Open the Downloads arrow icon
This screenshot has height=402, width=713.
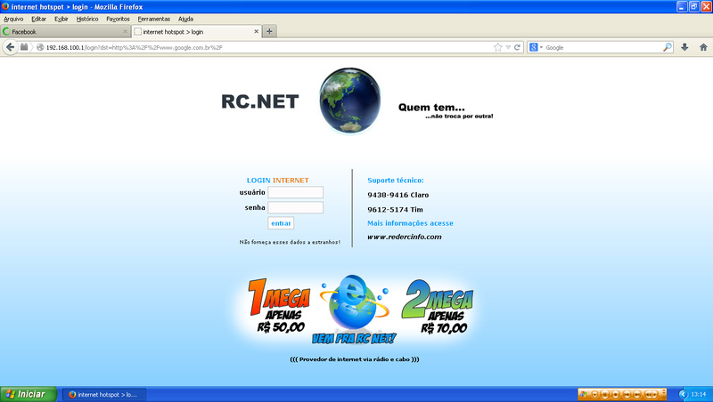(x=684, y=47)
